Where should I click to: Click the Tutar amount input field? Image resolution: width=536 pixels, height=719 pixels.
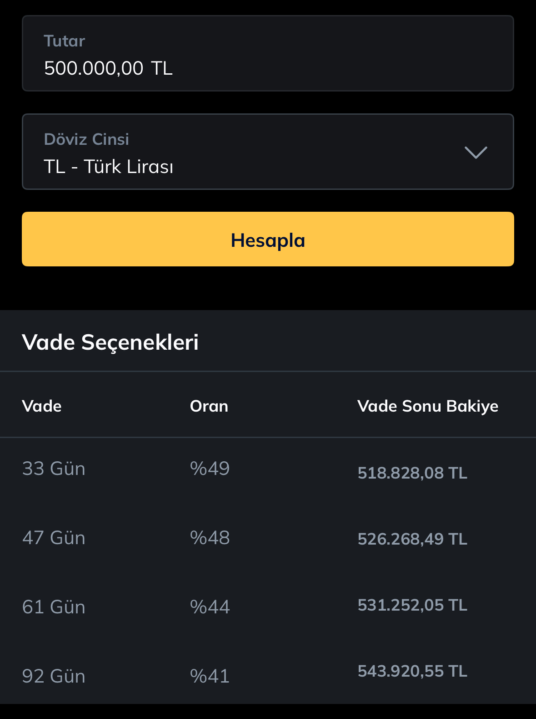pos(268,53)
